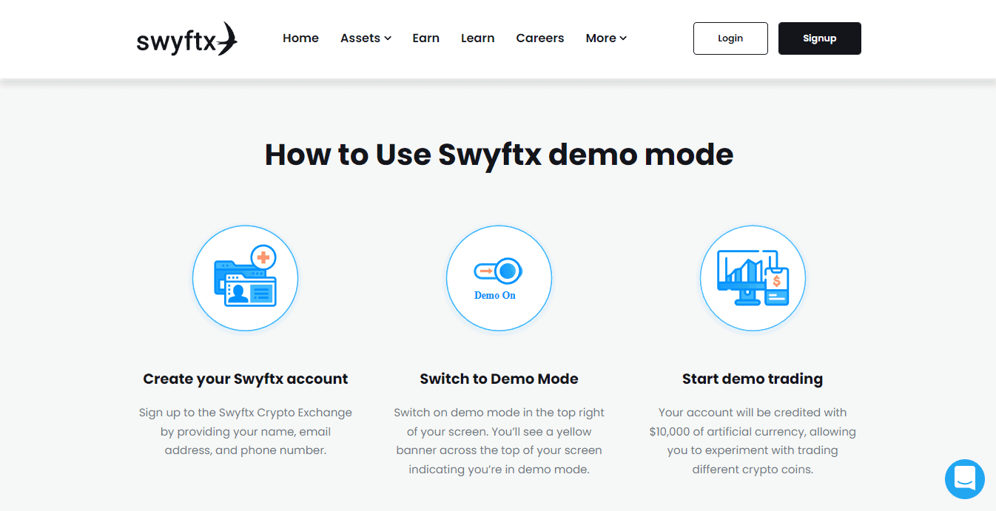Open the Earn page
996x511 pixels.
(425, 38)
